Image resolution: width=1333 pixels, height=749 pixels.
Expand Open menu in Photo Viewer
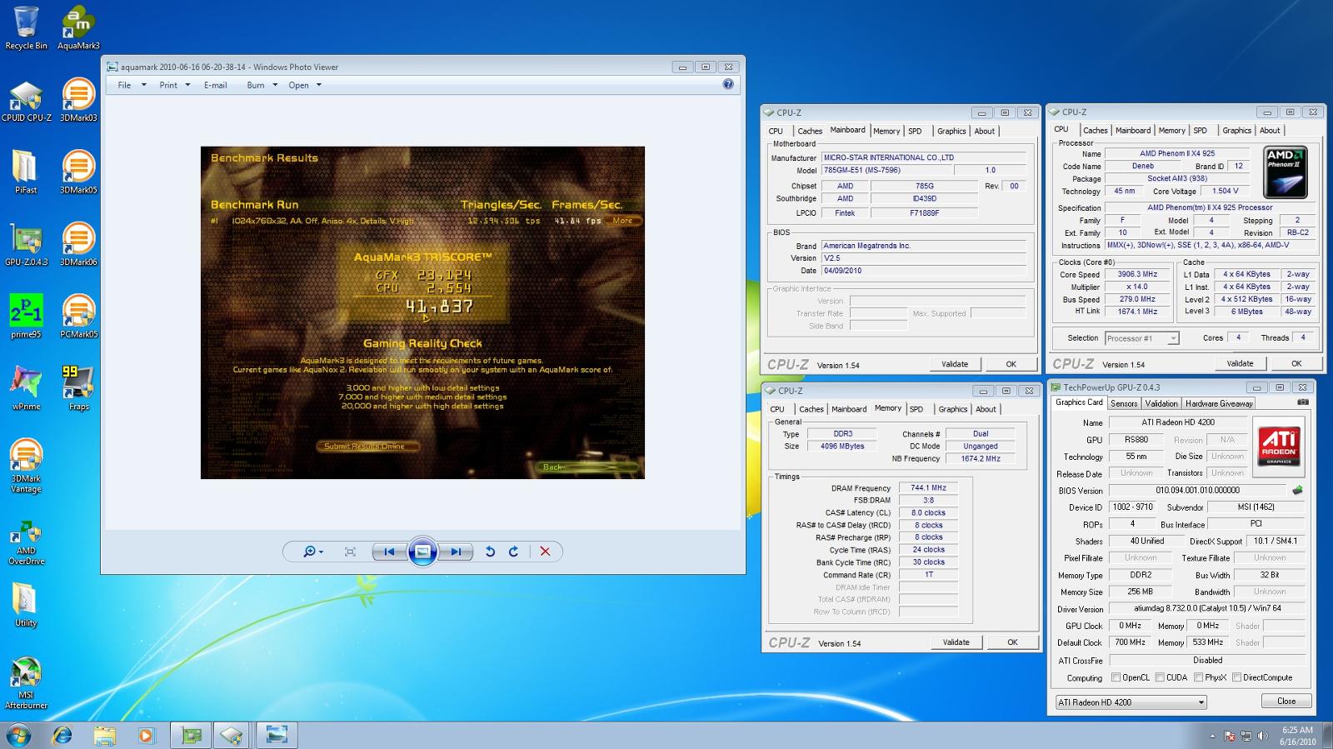click(305, 85)
